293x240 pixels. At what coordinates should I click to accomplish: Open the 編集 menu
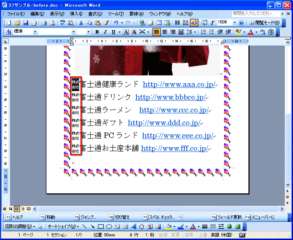tap(37, 14)
